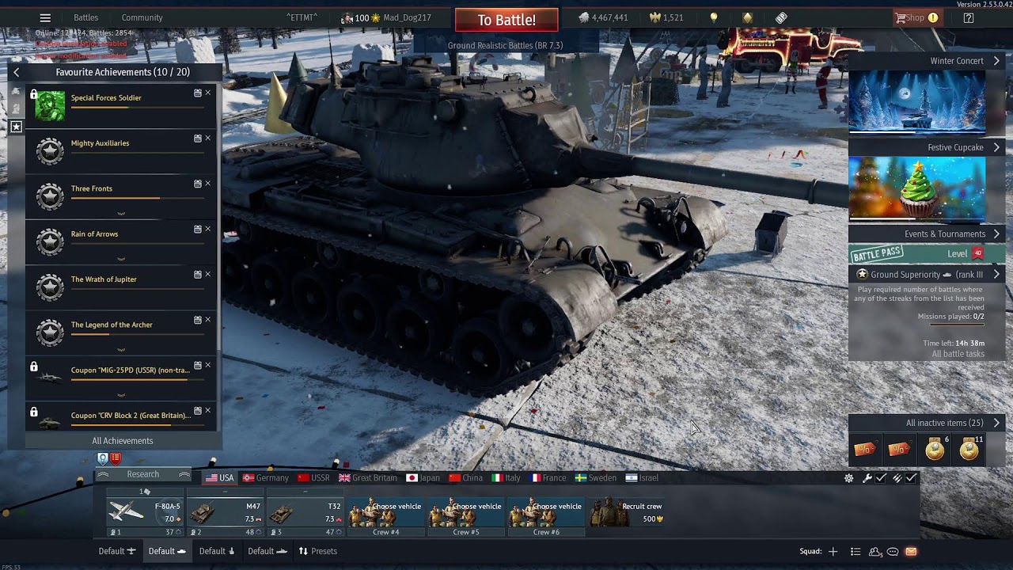Remove Rain of Arrows from favourites
Viewport: 1013px width, 570px height.
coord(208,229)
